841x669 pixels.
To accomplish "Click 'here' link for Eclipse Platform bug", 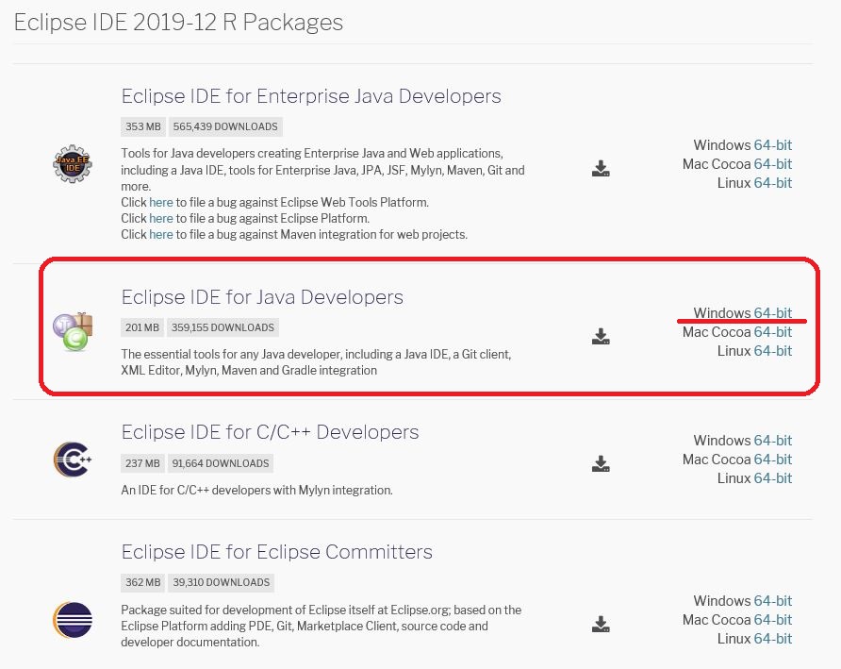I will click(x=161, y=219).
